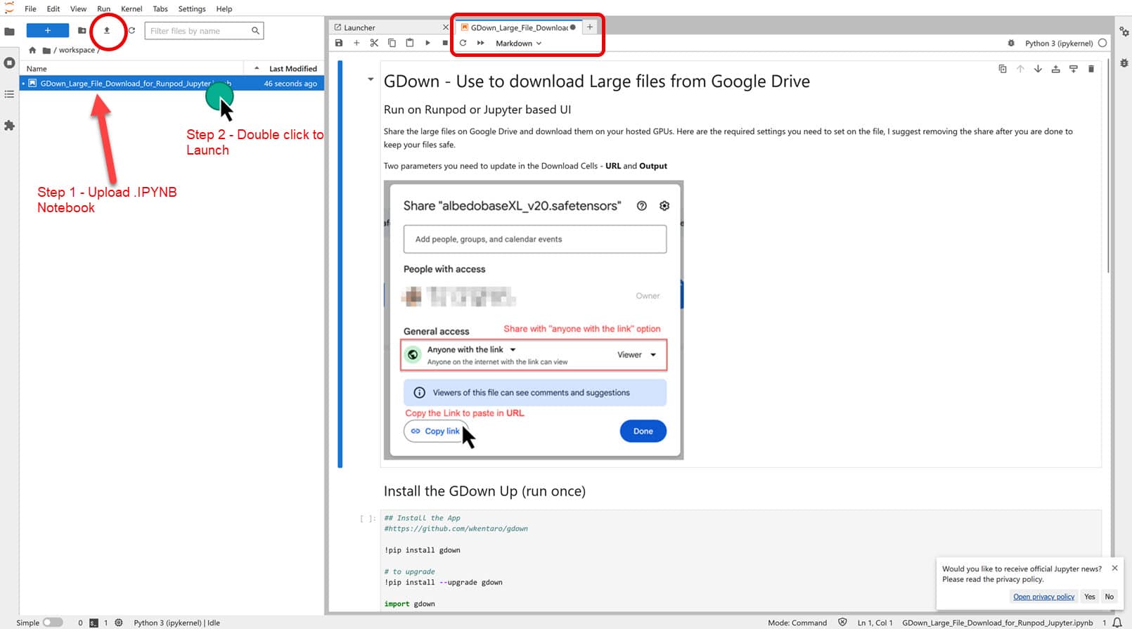
Task: Open the Kernel menu
Action: pos(131,8)
